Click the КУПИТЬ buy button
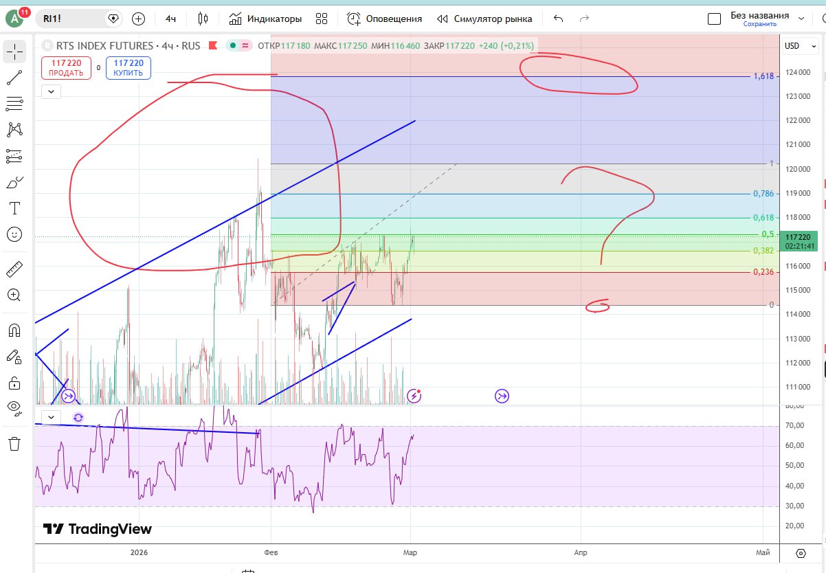826x573 pixels. [x=129, y=68]
